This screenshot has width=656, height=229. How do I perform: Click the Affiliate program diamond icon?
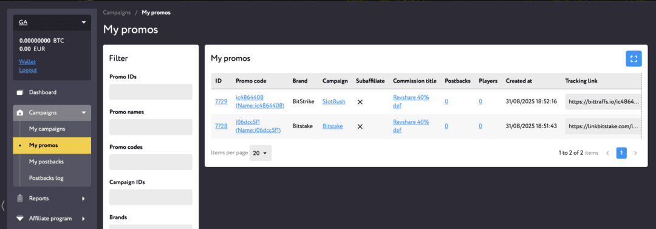click(19, 218)
